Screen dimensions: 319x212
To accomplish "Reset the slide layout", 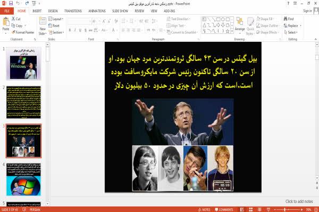I will 54,26.
